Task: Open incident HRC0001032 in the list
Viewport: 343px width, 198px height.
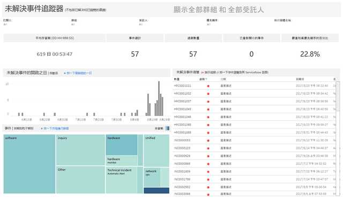Action: 182,94
